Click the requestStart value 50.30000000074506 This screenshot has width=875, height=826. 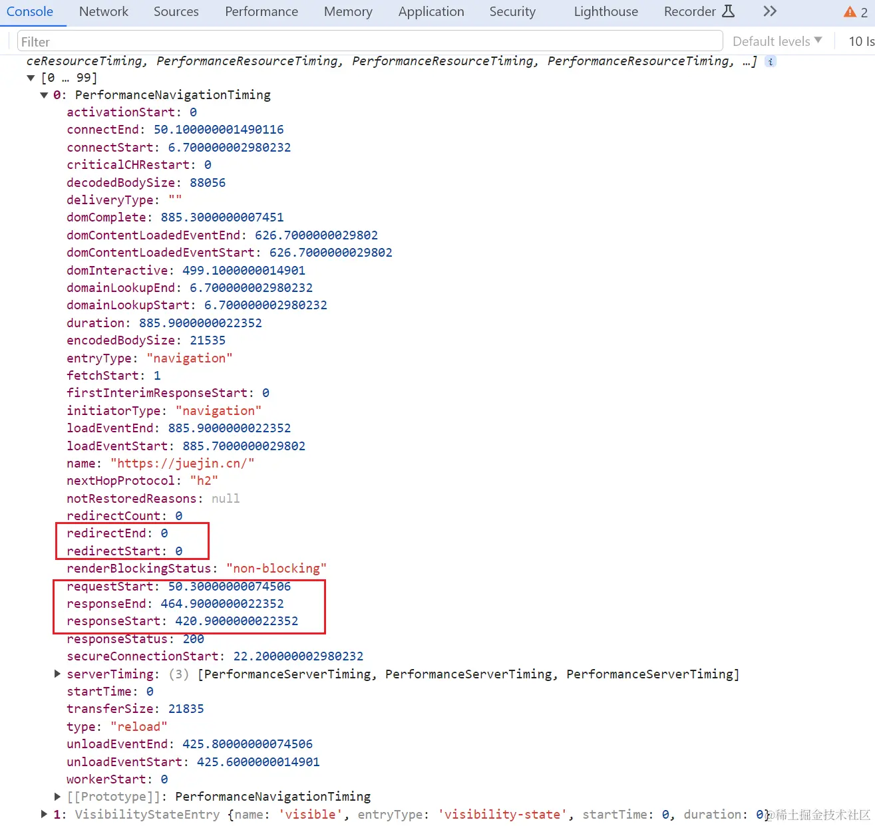(x=230, y=587)
